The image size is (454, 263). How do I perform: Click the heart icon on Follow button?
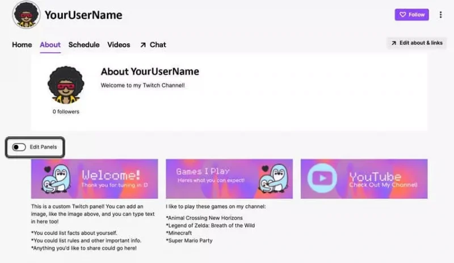(402, 15)
